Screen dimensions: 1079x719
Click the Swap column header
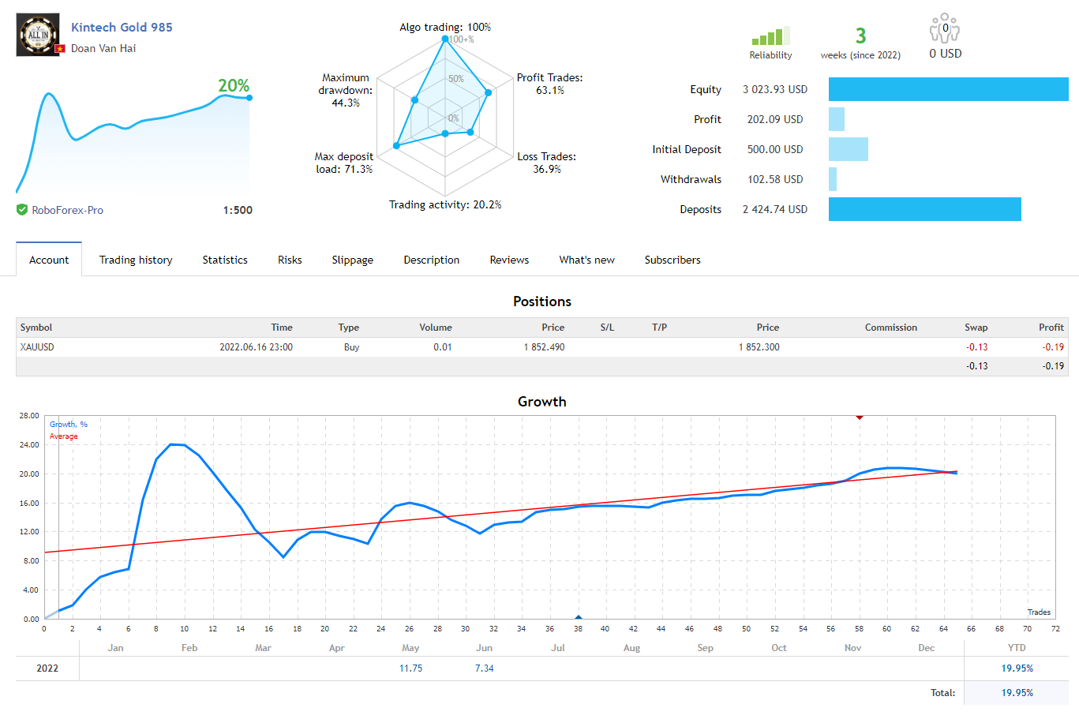coord(976,328)
